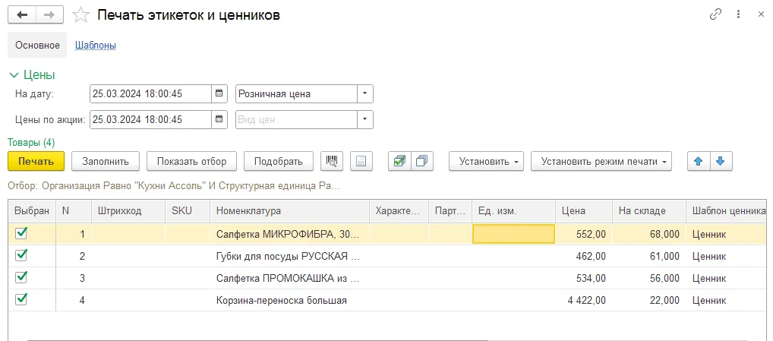Expand the 'Установить' dropdown button

coord(486,161)
